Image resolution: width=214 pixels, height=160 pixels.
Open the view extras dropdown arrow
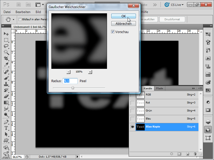(x=43, y=5)
